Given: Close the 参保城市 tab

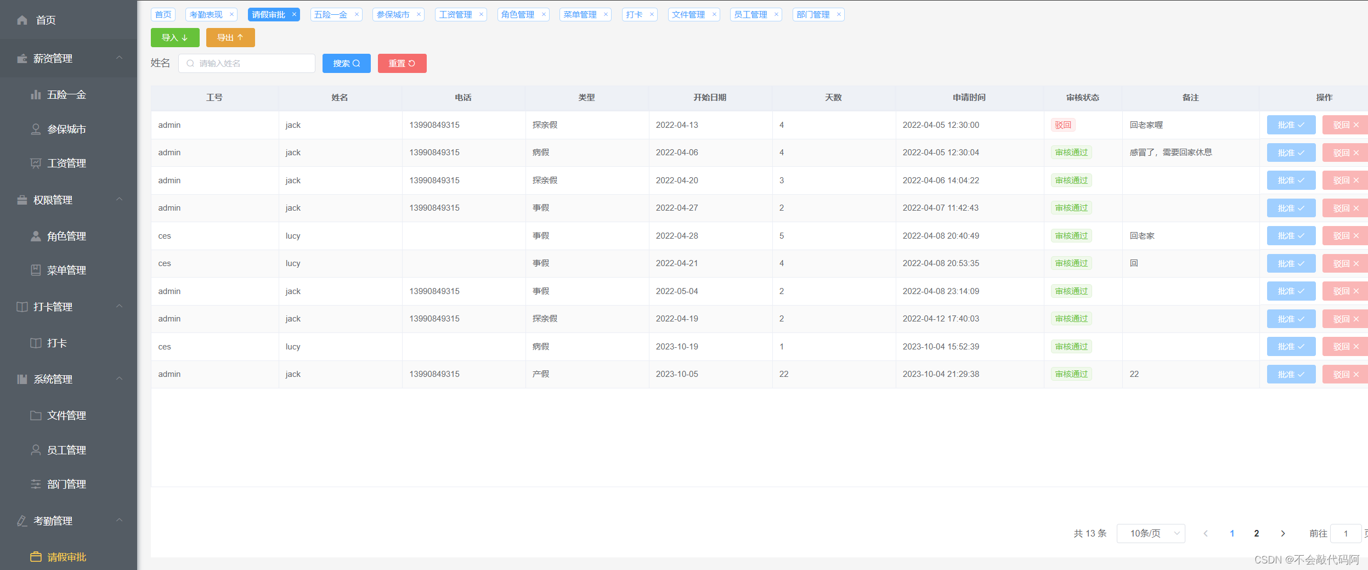Looking at the screenshot, I should (x=419, y=15).
